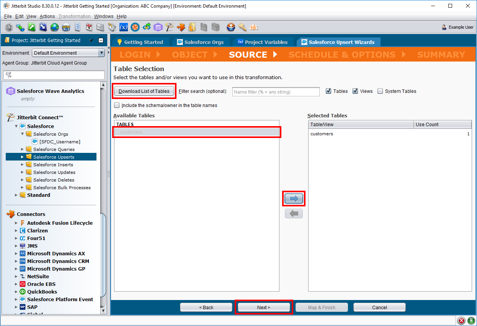The image size is (477, 326).
Task: Uncheck the Tables checkbox
Action: point(328,91)
